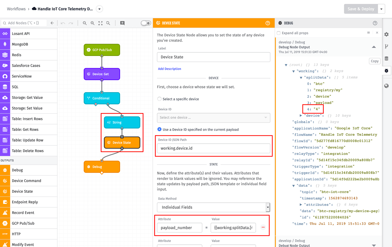Image resolution: width=392 pixels, height=247 pixels.
Task: Open the Save & Deploy dropdown arrow
Action: 381,9
